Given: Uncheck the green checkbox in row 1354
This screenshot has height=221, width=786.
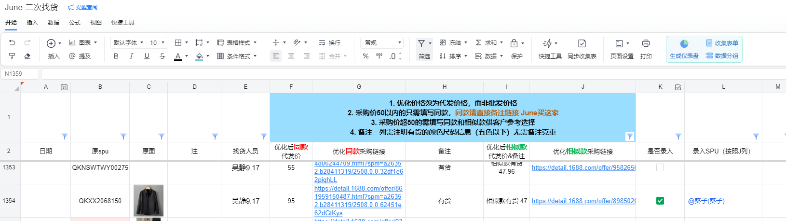Looking at the screenshot, I should 660,201.
